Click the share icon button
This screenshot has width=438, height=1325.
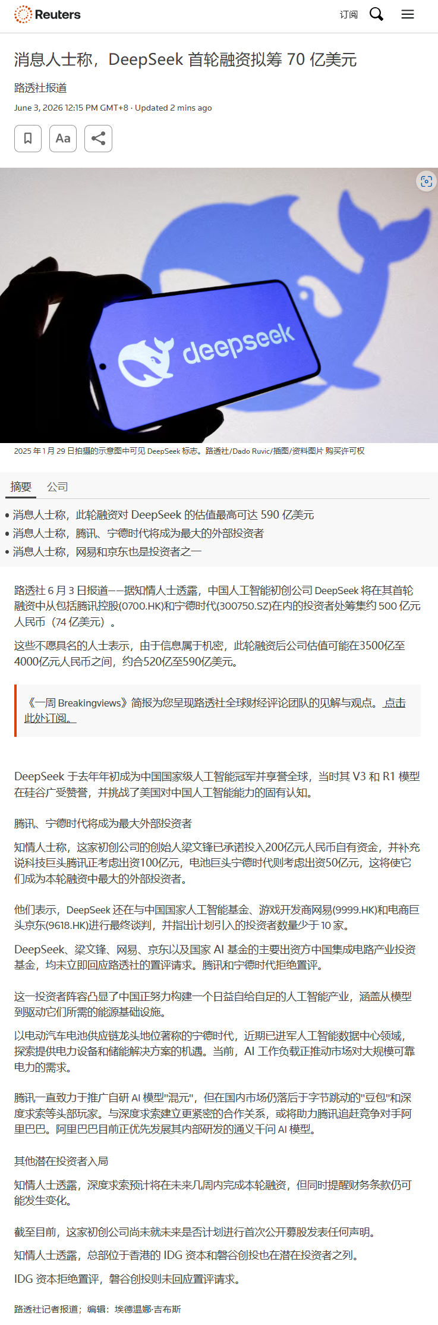[x=98, y=139]
